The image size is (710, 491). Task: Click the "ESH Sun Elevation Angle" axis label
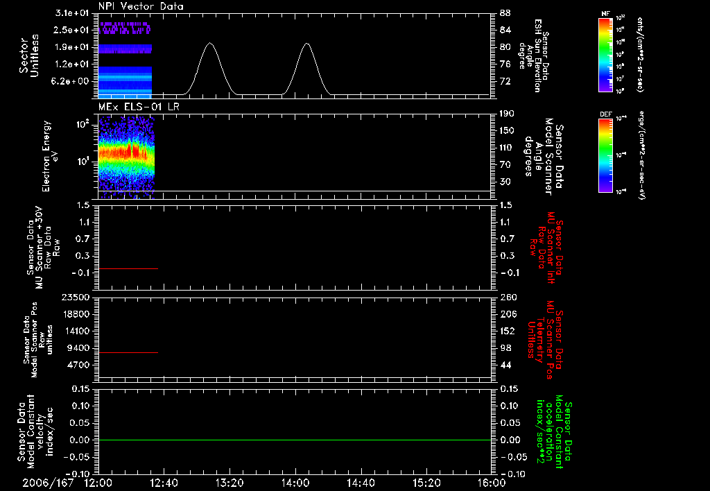tap(535, 55)
